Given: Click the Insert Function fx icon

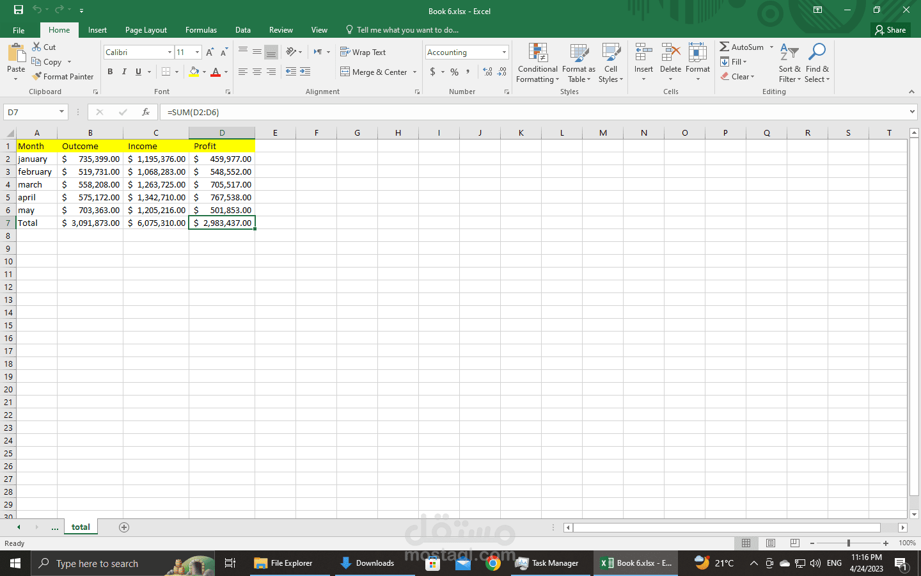Looking at the screenshot, I should point(146,112).
